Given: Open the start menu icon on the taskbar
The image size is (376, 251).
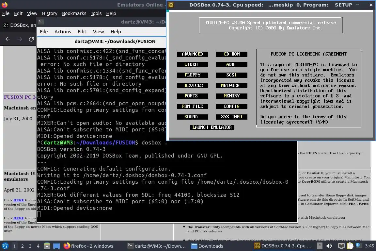Looking at the screenshot, I should coord(5,246).
